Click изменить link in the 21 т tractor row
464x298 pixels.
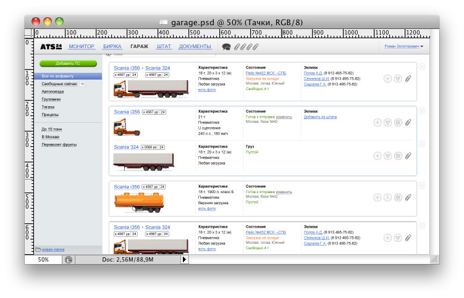point(284,117)
